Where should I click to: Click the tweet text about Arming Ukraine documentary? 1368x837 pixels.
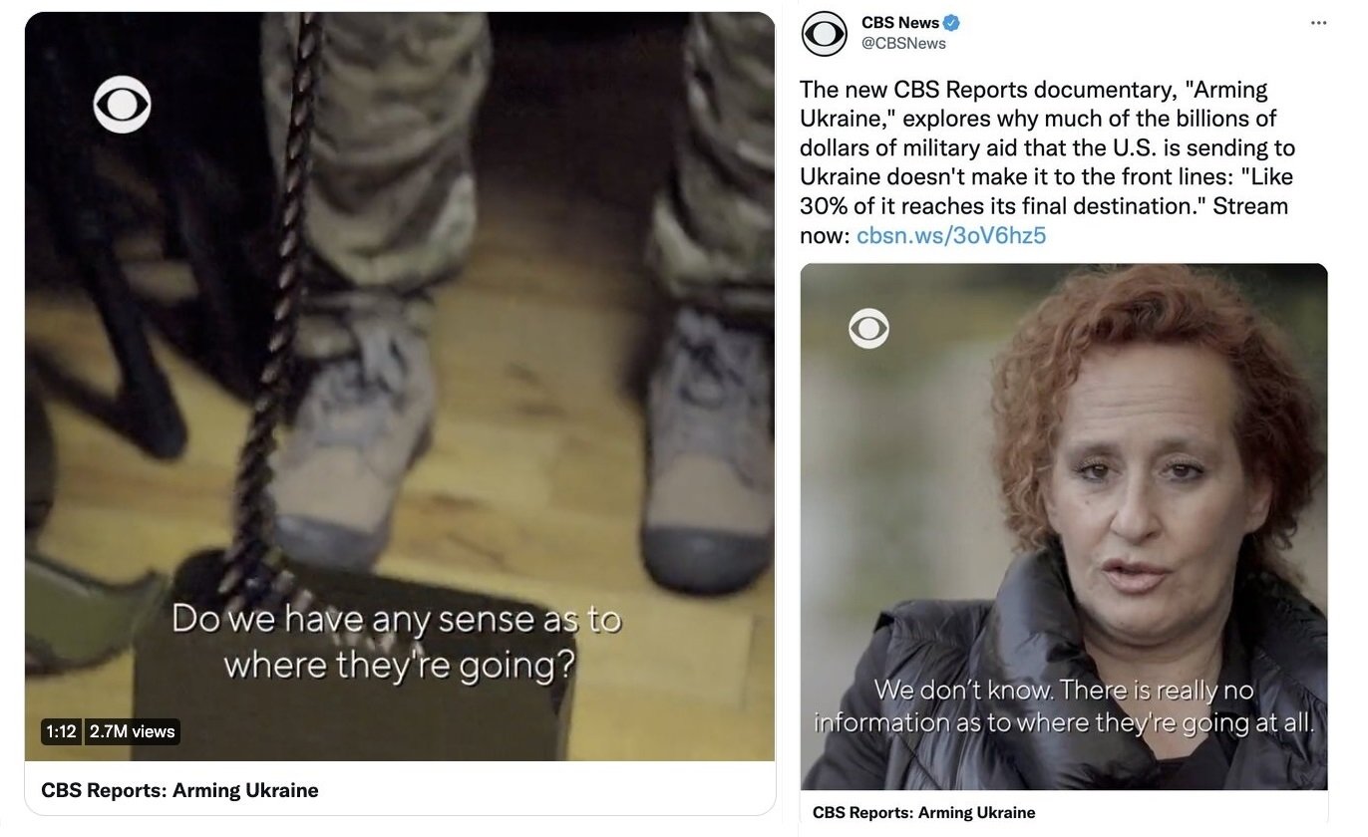[x=1048, y=161]
